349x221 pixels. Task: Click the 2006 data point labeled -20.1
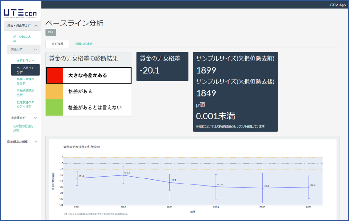coord(309,187)
